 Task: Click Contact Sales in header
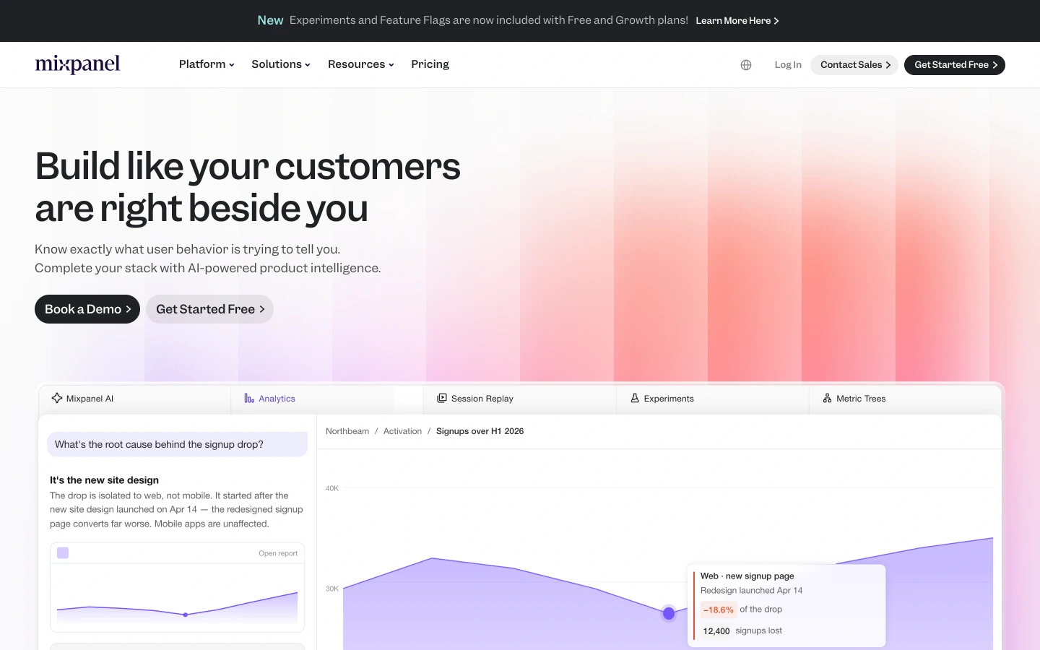854,65
